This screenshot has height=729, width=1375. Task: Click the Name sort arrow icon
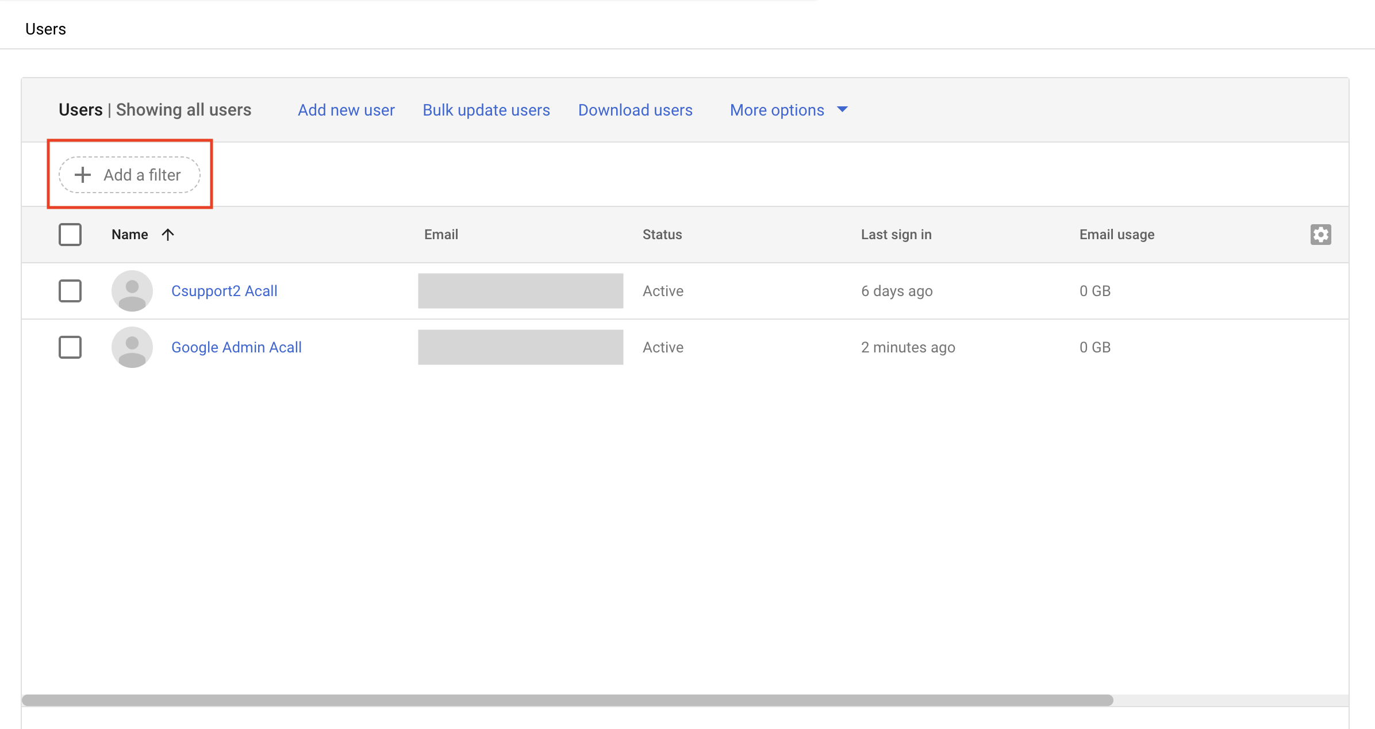tap(168, 235)
